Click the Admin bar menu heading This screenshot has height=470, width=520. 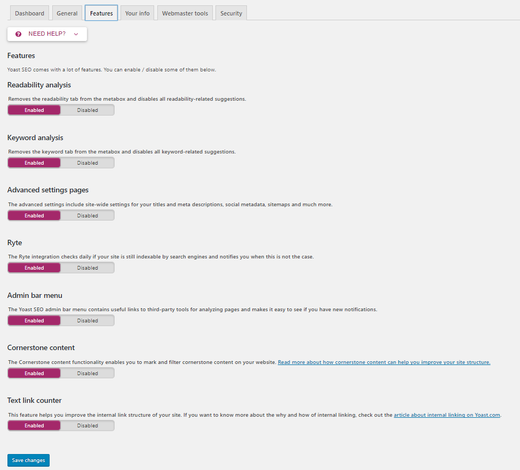tap(35, 295)
